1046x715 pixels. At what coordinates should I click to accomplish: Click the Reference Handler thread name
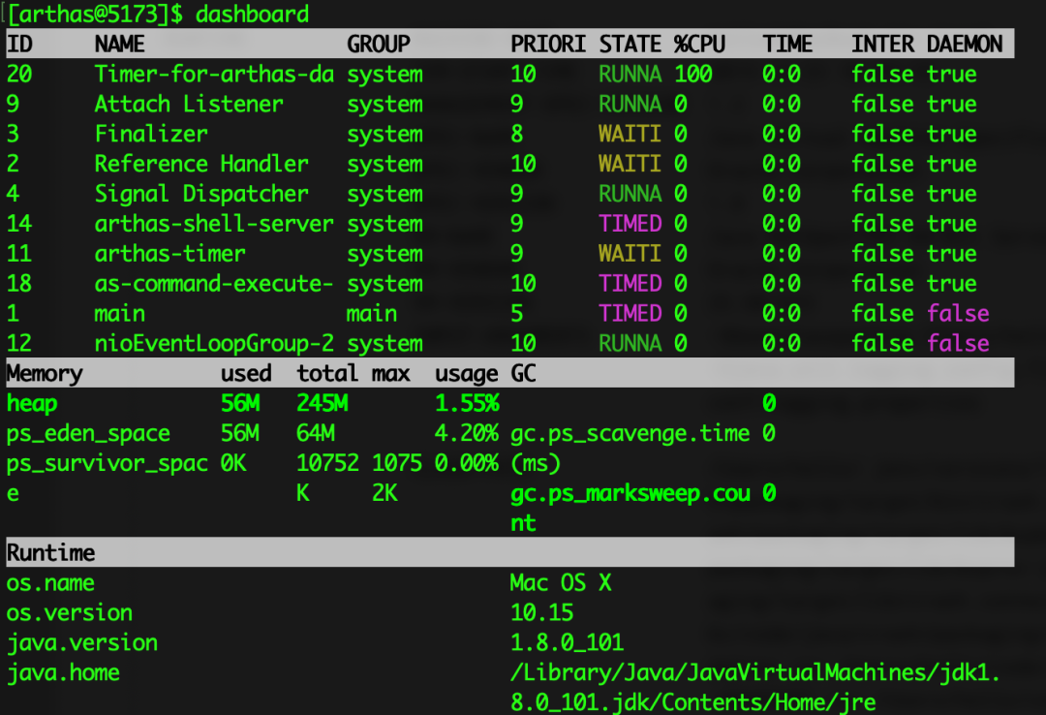(x=201, y=165)
